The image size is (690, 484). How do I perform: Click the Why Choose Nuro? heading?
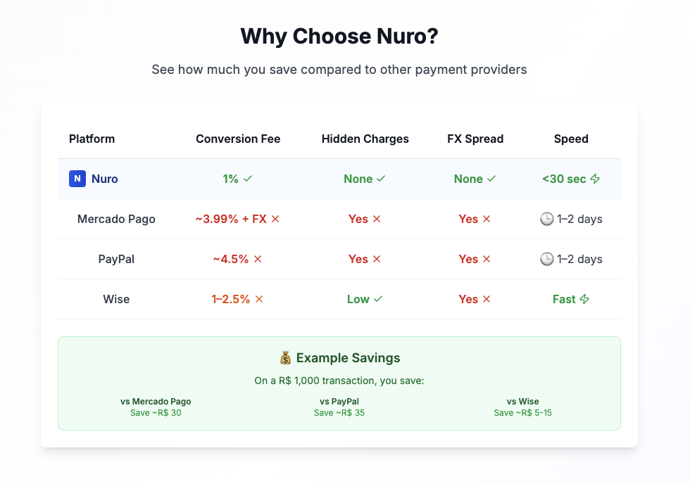click(x=339, y=36)
